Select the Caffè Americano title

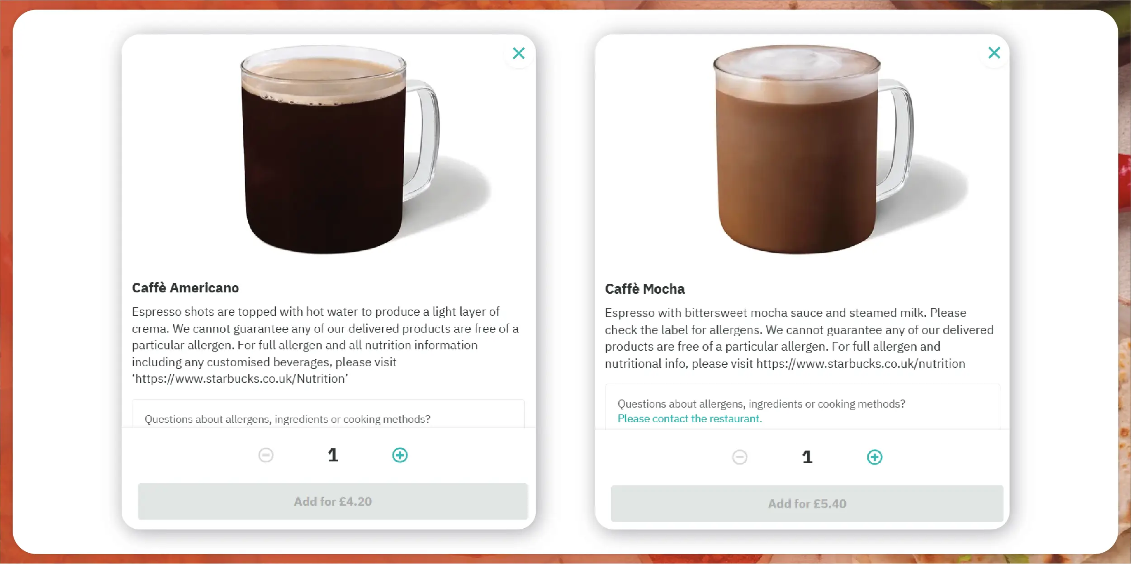tap(185, 288)
